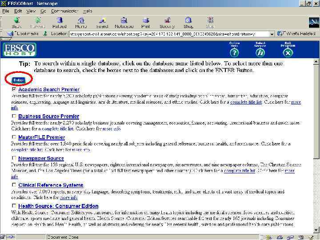This screenshot has height=240, width=320.
Task: Expand the Location URL dropdown arrow
Action: pos(272,34)
